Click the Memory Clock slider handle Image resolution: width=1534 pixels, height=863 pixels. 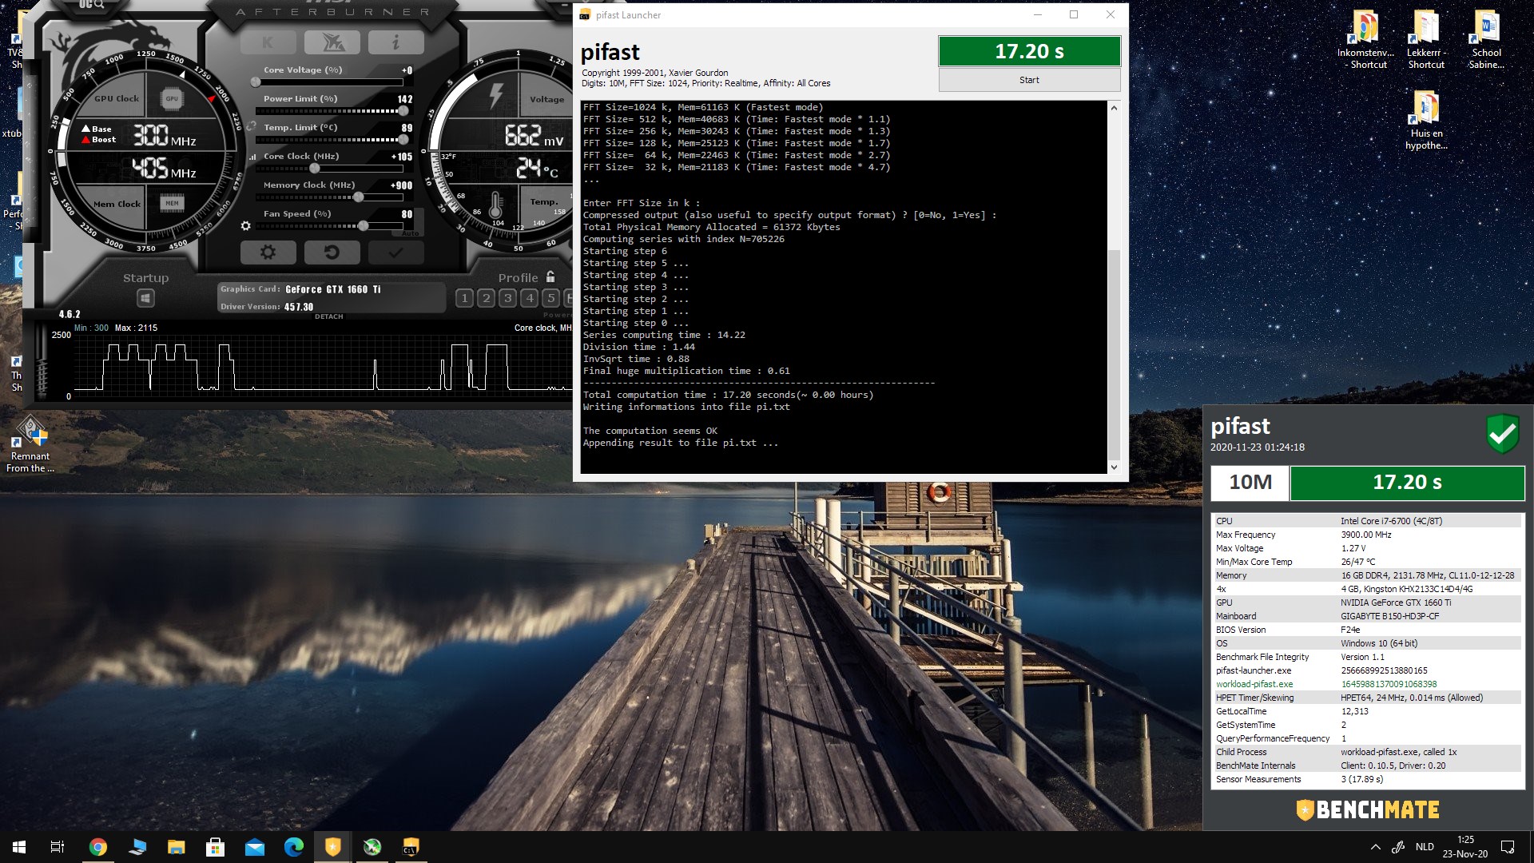pos(359,197)
